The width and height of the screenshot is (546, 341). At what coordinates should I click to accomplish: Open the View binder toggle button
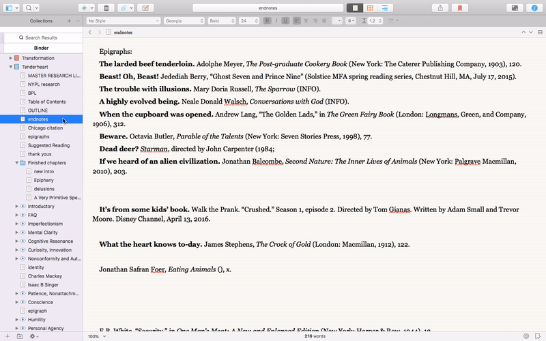[9, 8]
